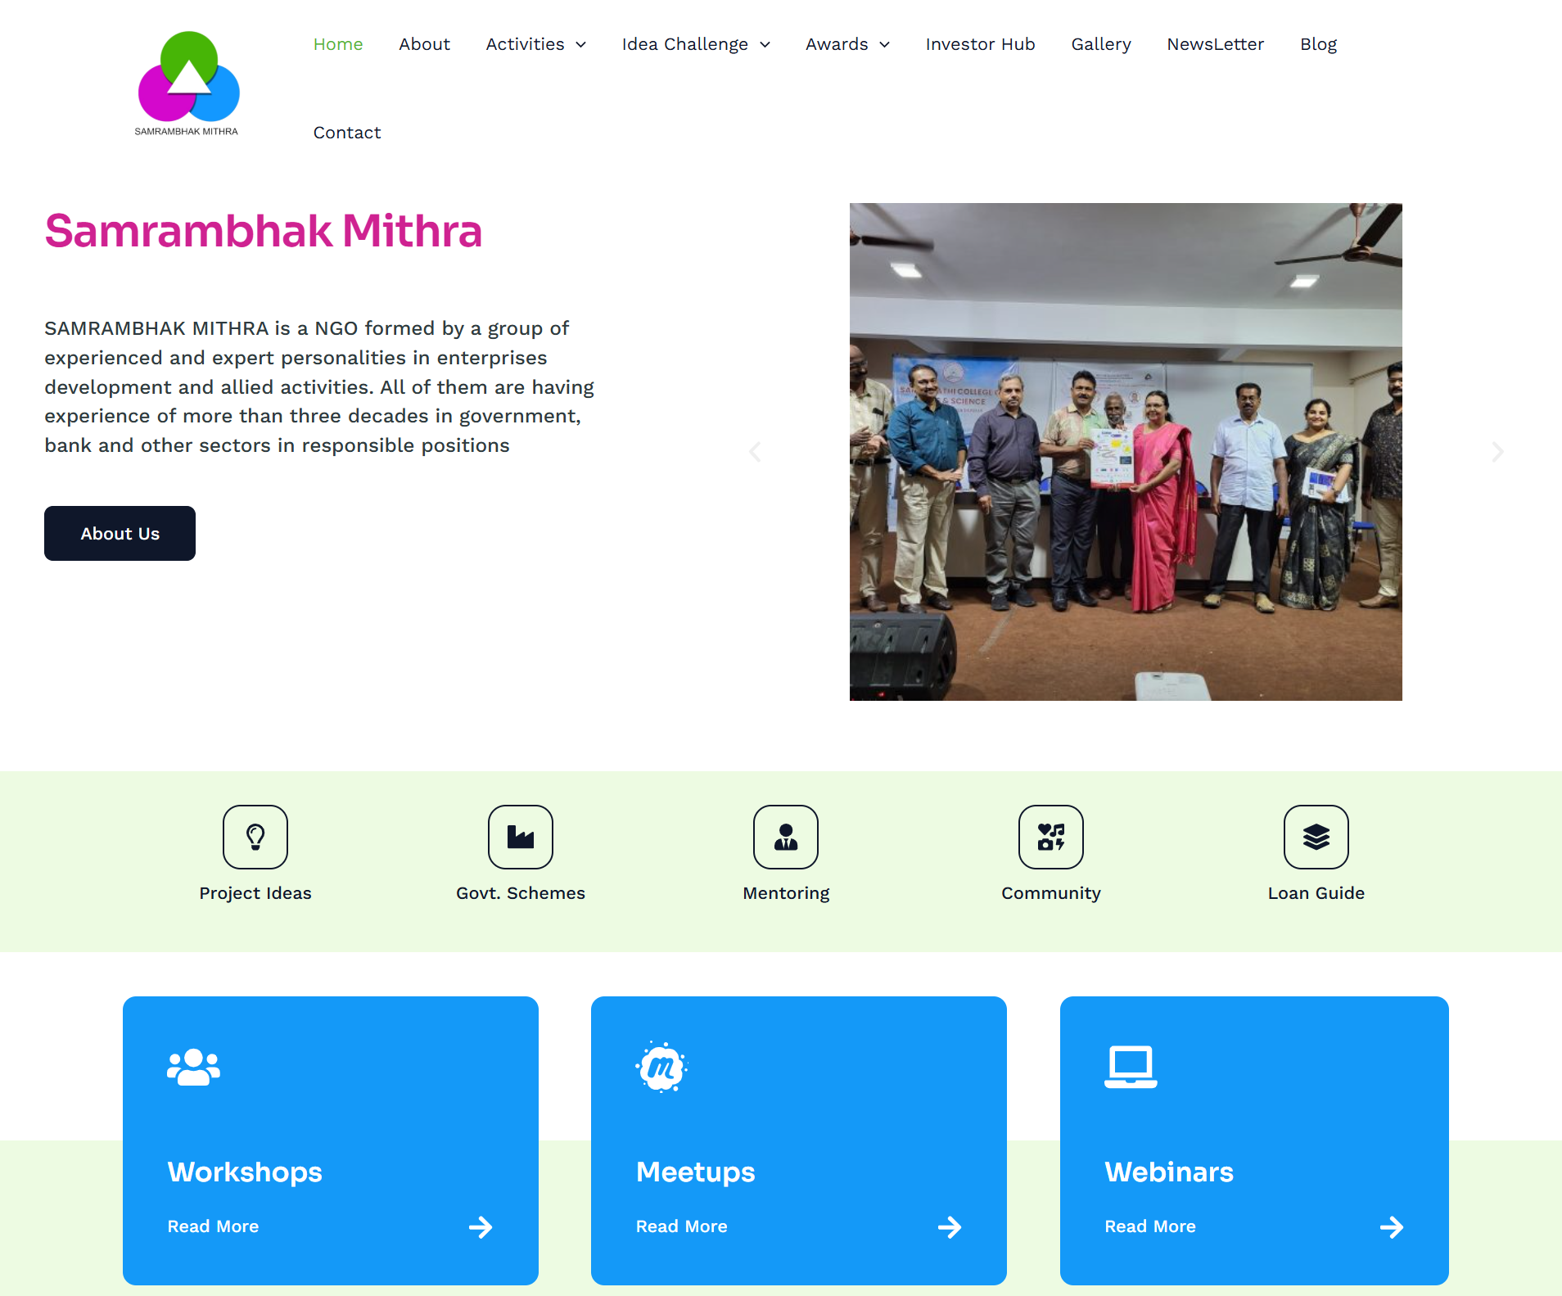The width and height of the screenshot is (1562, 1296).
Task: Click Read More under Workshops
Action: tap(213, 1226)
